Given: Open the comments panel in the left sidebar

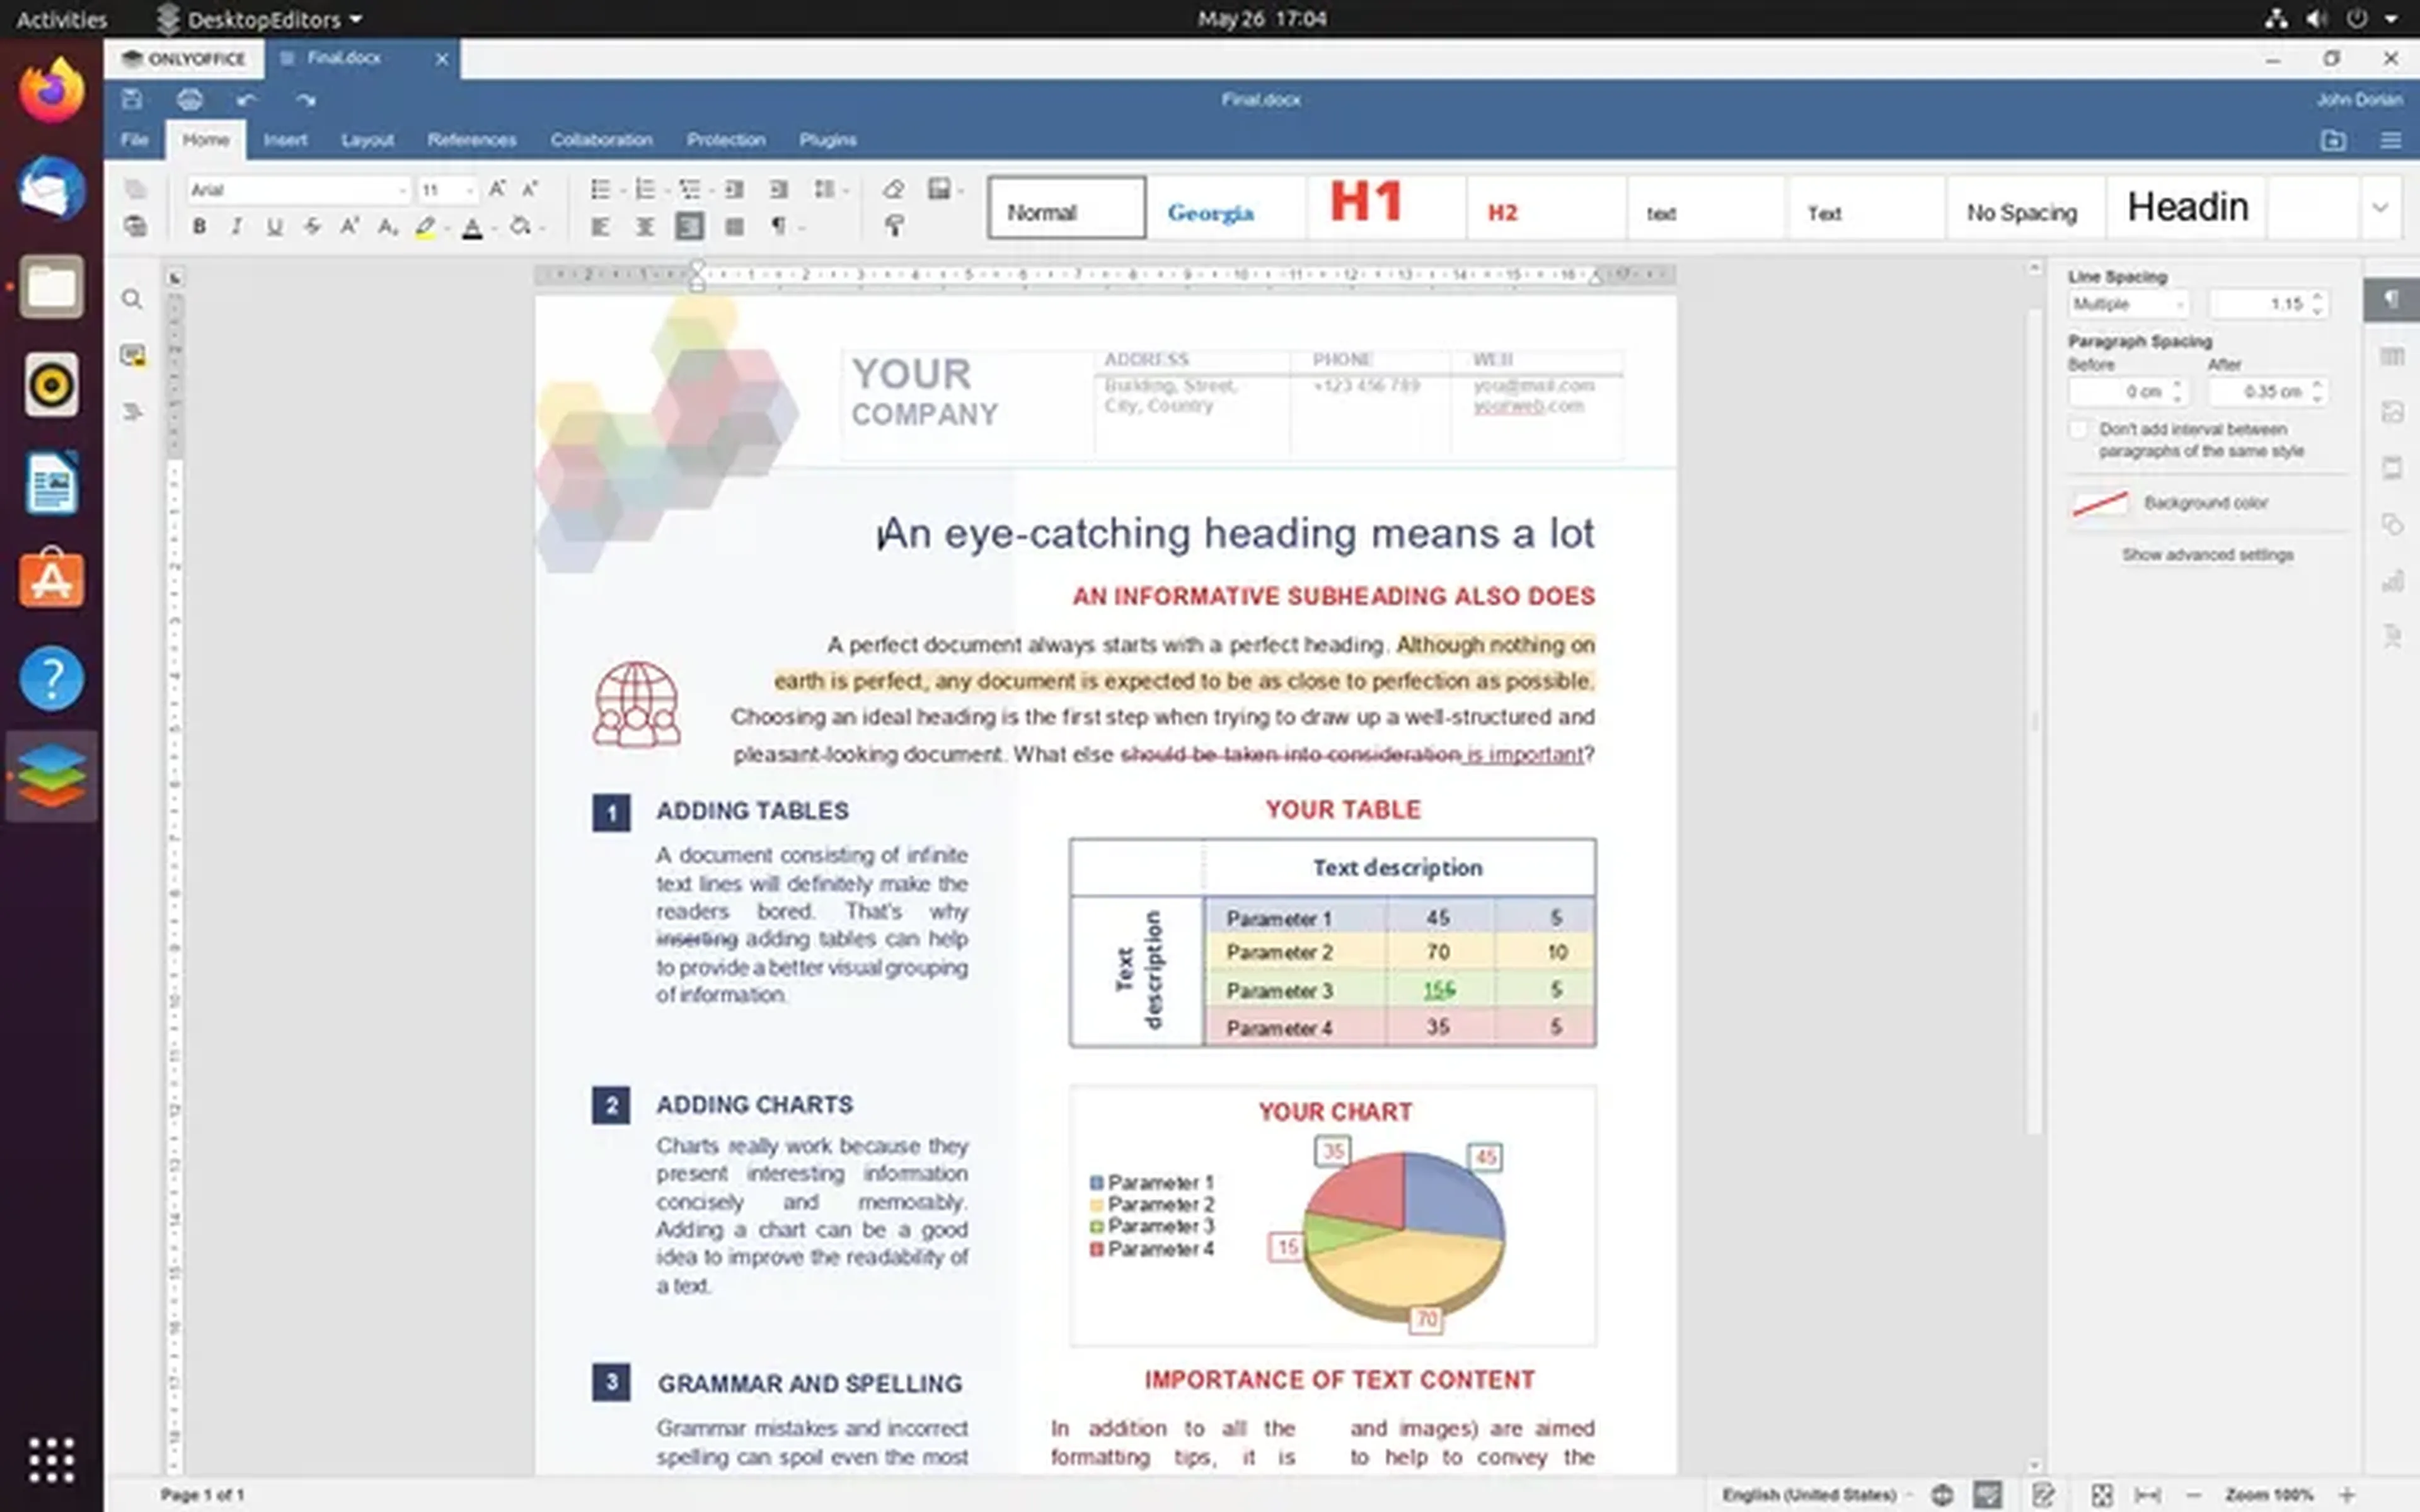Looking at the screenshot, I should (x=132, y=356).
